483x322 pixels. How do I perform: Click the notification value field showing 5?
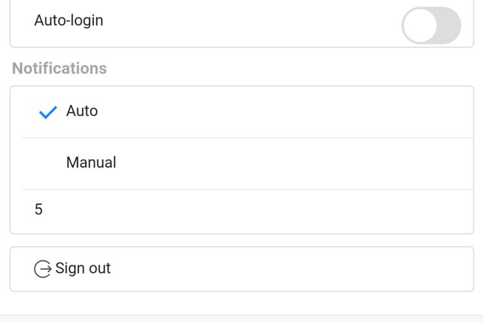(x=241, y=211)
